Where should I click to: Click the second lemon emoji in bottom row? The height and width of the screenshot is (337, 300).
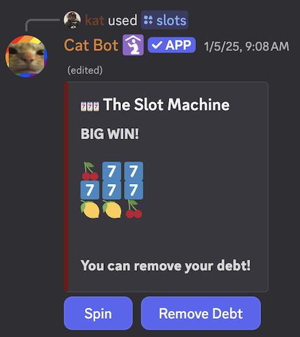tap(112, 209)
